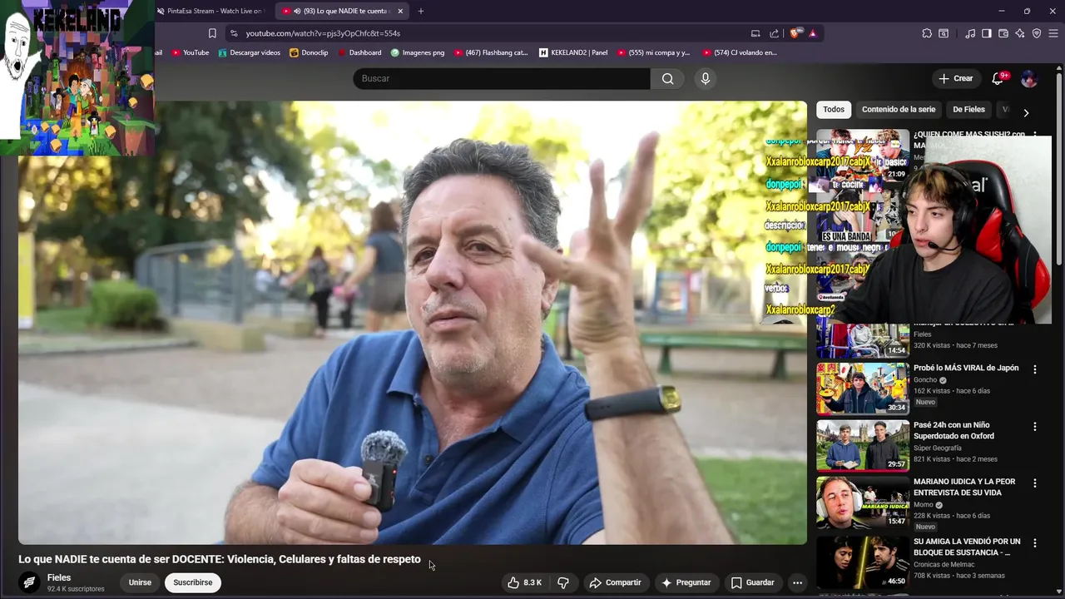Open the Brave Shields lion icon

(795, 33)
